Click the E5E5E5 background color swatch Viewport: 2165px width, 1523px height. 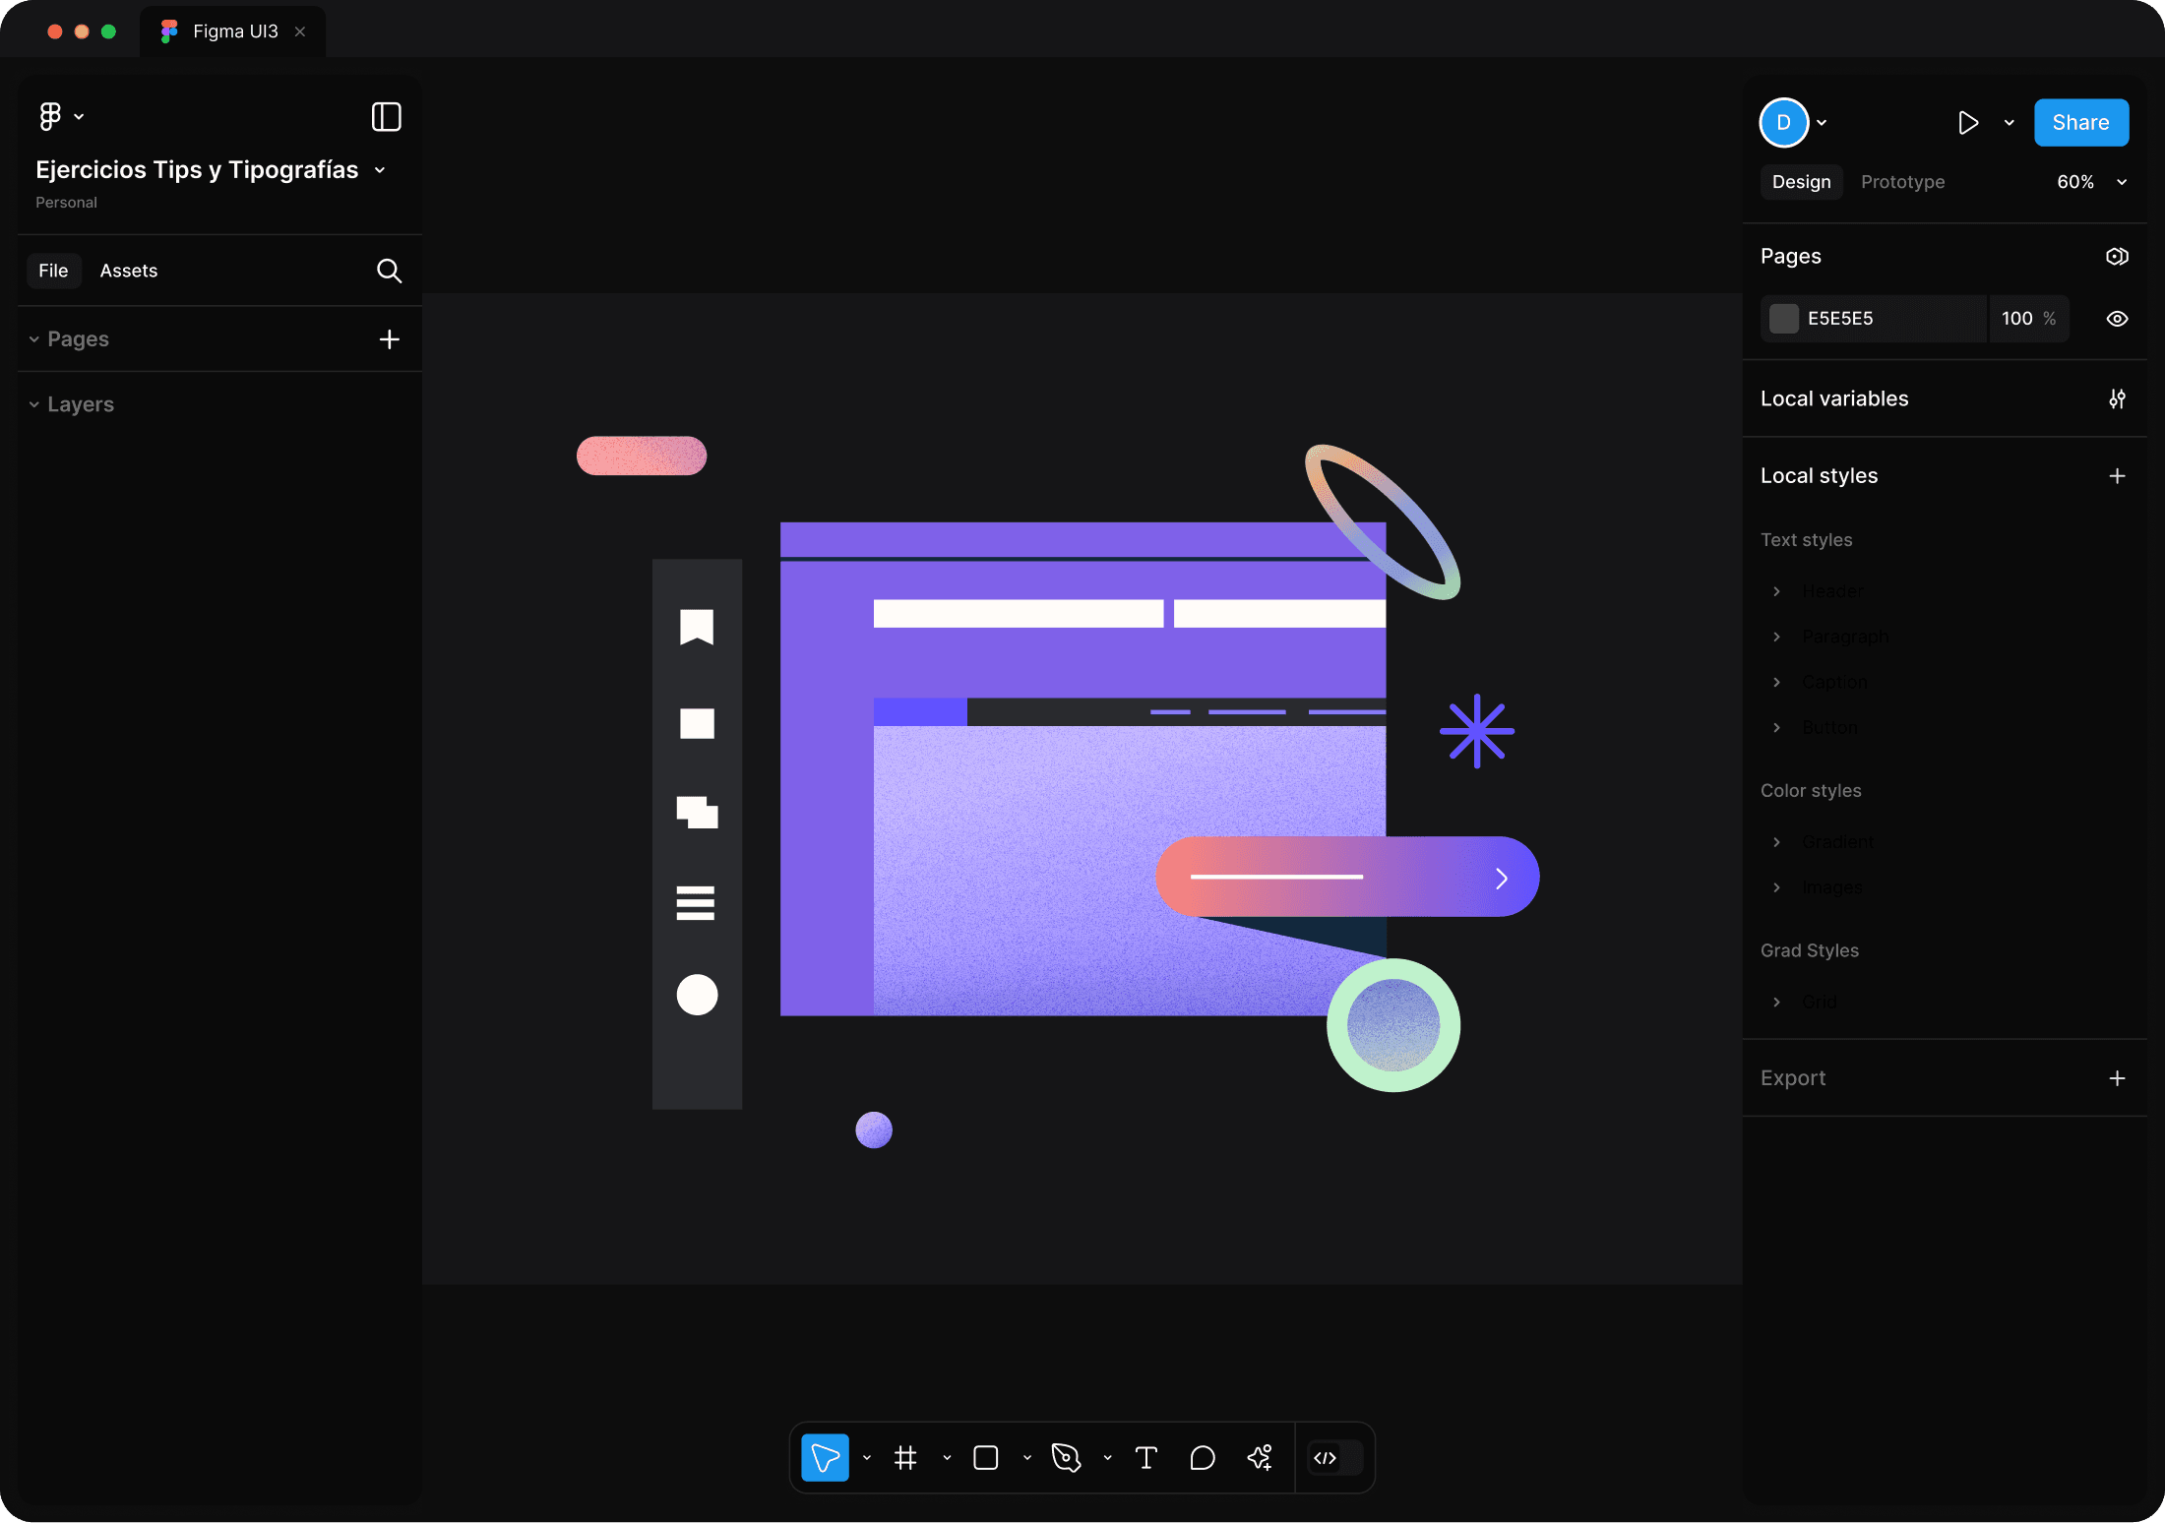1783,319
